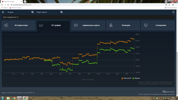Viewport: 178px width, 100px height.
Task: Click the location pin icon on Позиция
Action: [x=111, y=25]
